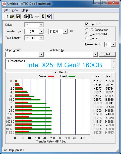
Task: Click the Read value 233510
Action: (109, 107)
